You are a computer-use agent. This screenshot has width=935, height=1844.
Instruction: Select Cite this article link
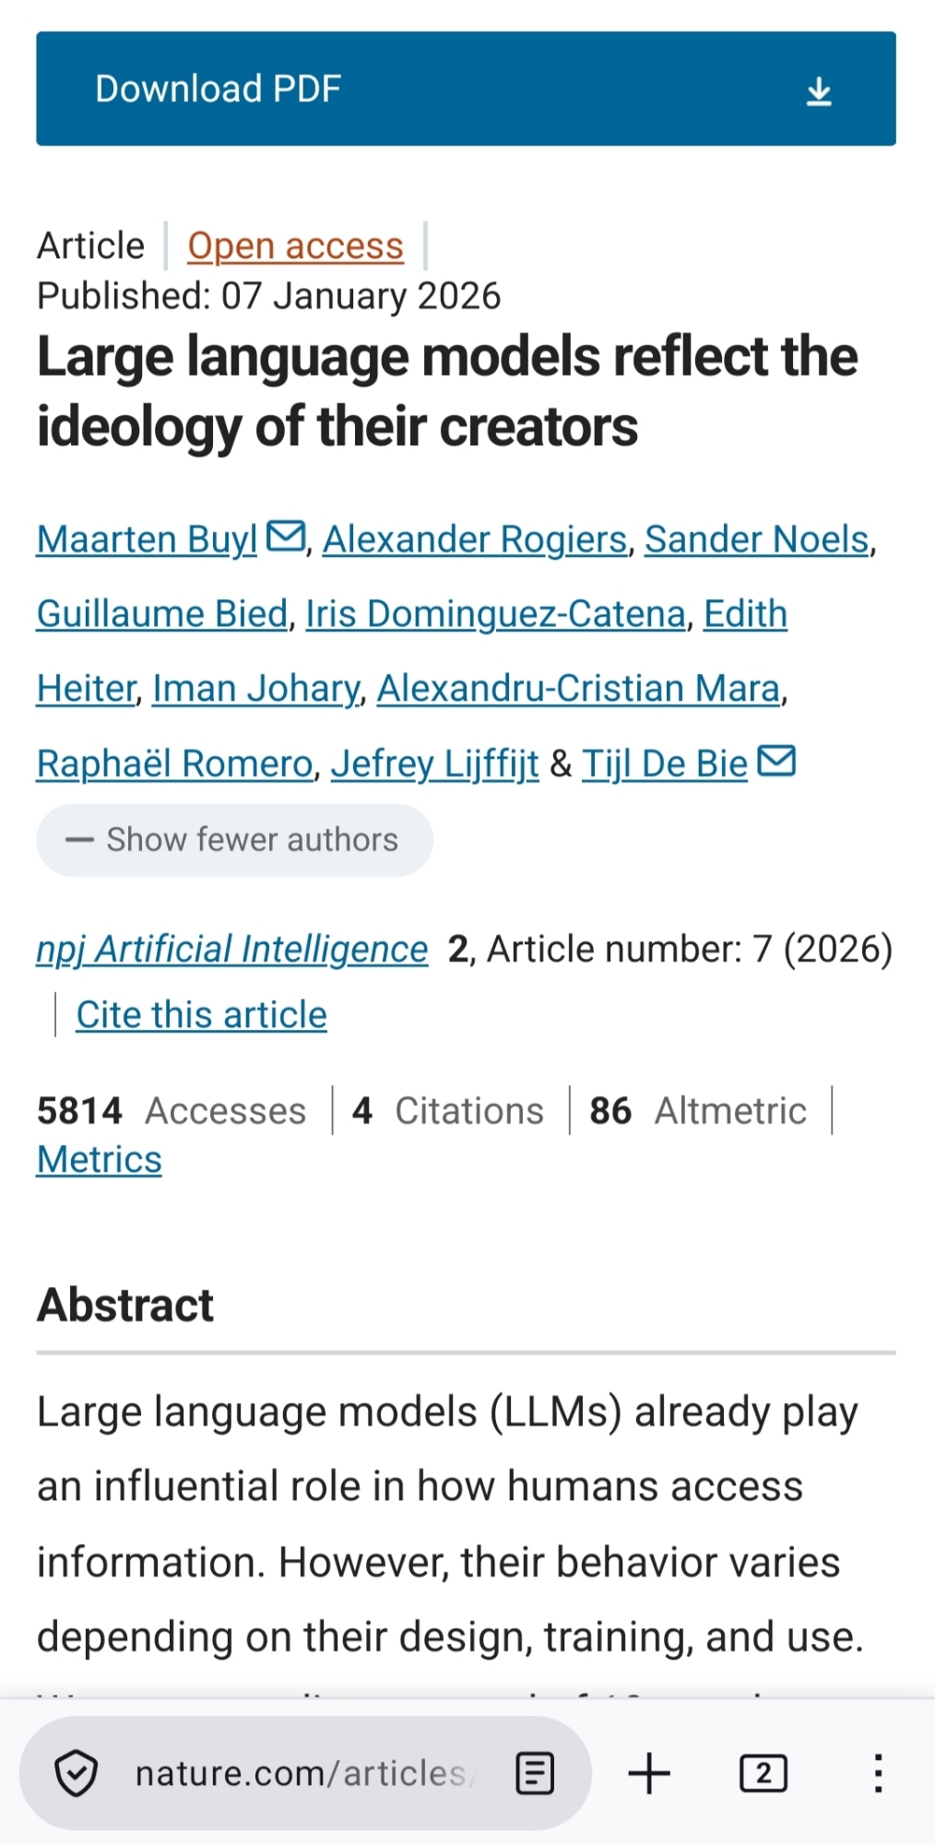coord(201,1014)
